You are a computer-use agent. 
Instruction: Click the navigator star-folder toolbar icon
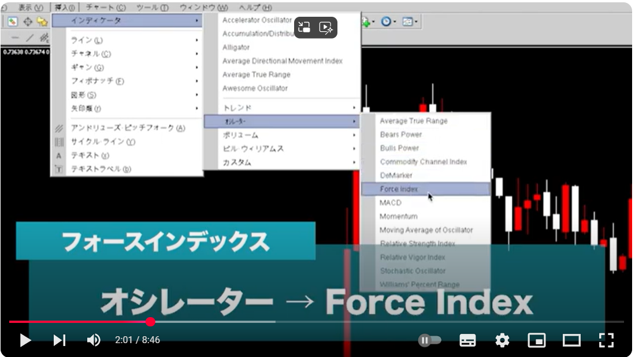coord(42,21)
